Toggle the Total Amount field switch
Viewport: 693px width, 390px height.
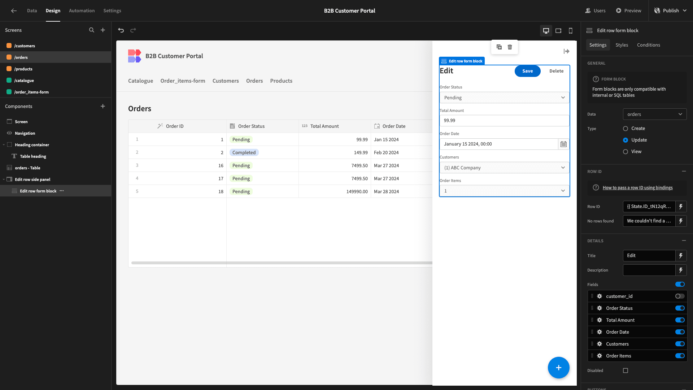point(680,320)
